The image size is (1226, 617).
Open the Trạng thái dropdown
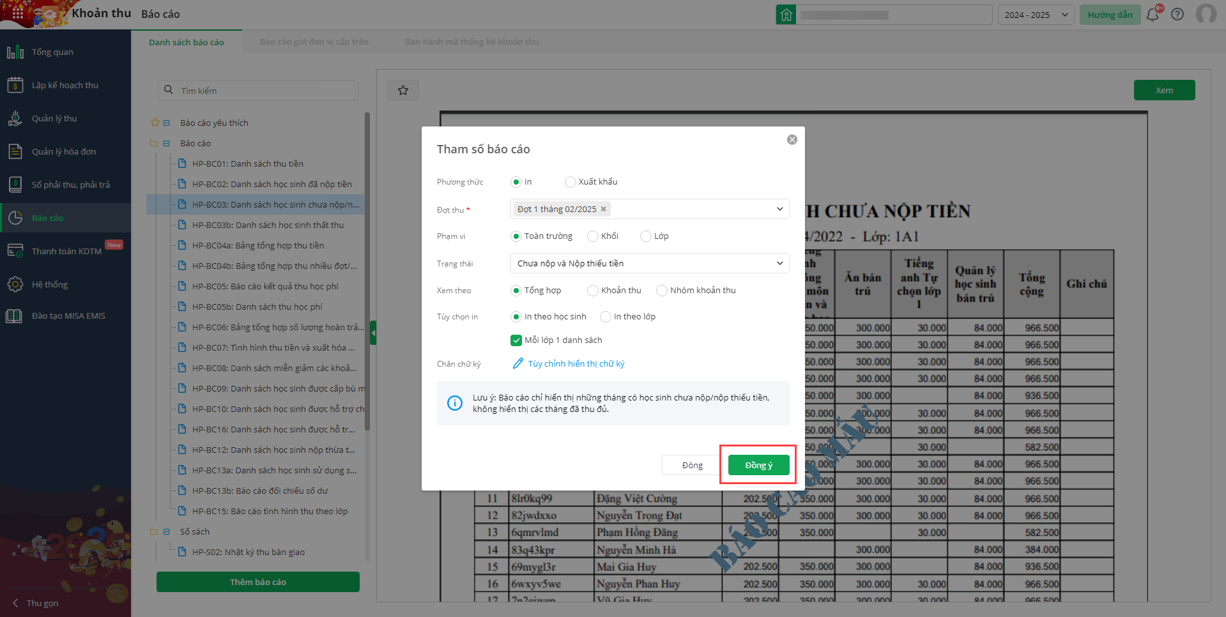tap(650, 263)
